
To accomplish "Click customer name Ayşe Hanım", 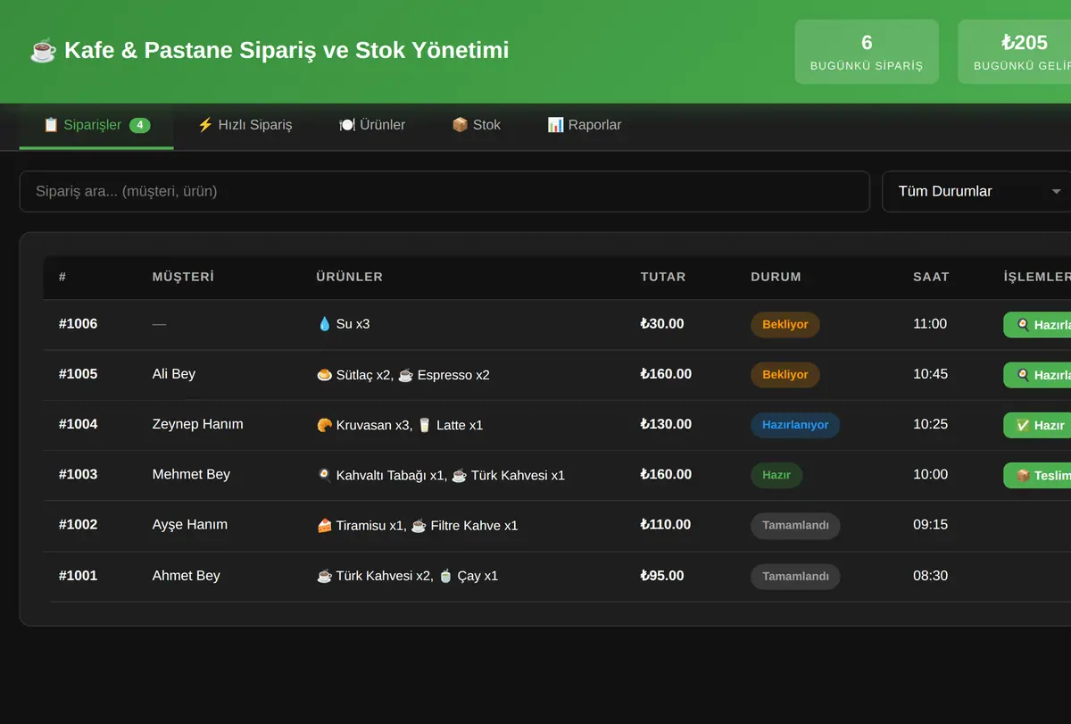I will 190,524.
